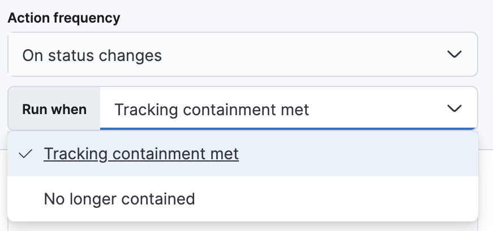Click the chevron arrow in Run when field
Image resolution: width=493 pixels, height=231 pixels.
(454, 108)
